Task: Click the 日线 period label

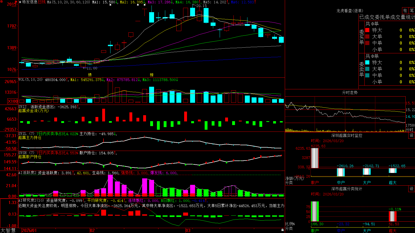Action: (x=42, y=2)
